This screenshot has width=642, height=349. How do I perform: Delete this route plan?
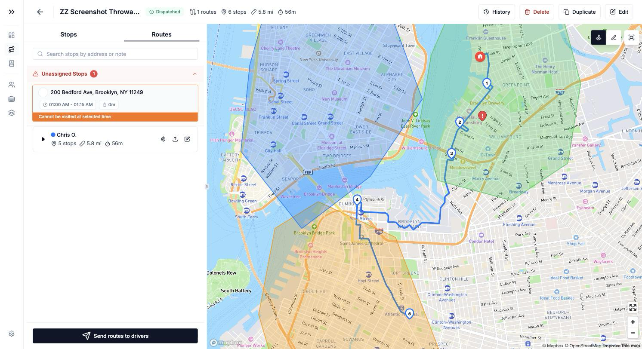click(537, 12)
